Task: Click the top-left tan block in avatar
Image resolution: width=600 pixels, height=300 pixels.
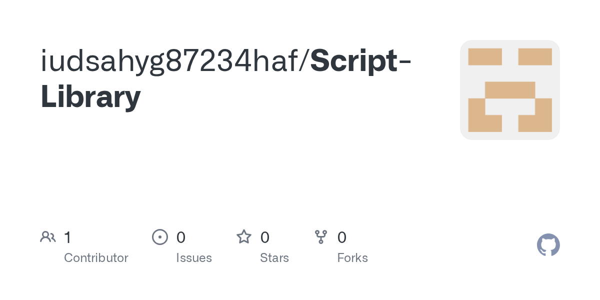Action: coord(485,56)
